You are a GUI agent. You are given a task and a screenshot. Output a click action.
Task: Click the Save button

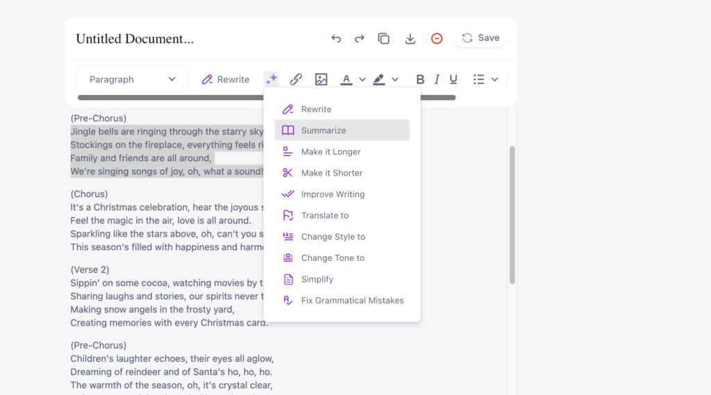480,38
